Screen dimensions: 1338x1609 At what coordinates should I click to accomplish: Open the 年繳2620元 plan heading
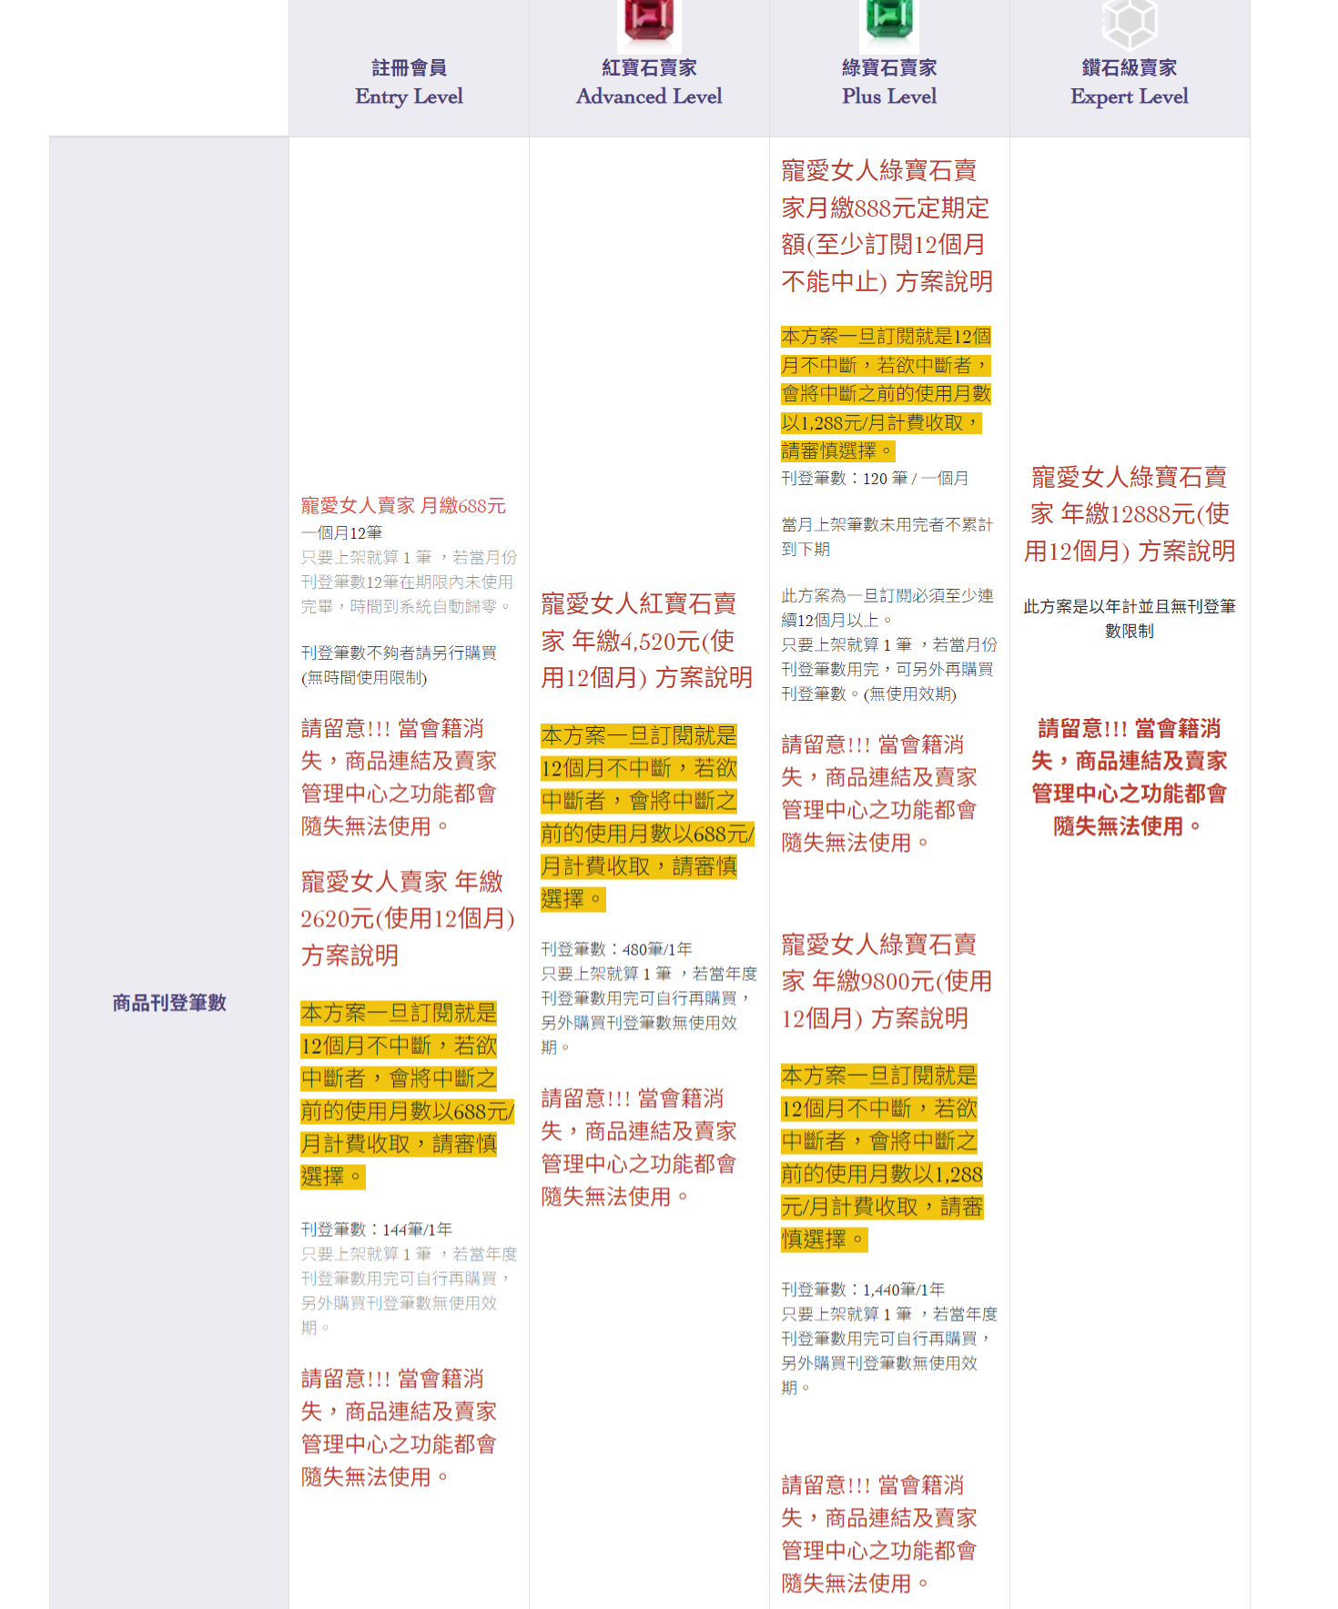pos(407,918)
